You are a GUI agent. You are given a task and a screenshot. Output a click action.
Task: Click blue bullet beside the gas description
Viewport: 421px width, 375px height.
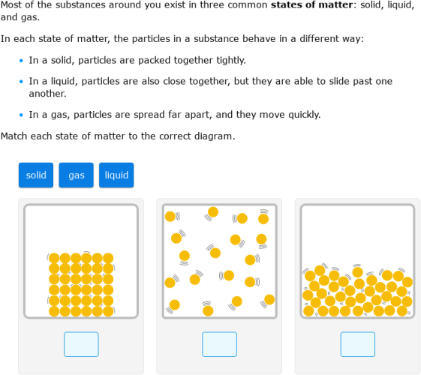[x=21, y=115]
